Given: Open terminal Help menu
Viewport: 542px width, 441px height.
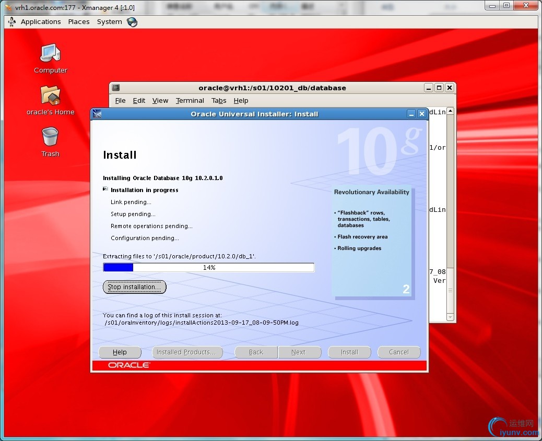Looking at the screenshot, I should 241,101.
